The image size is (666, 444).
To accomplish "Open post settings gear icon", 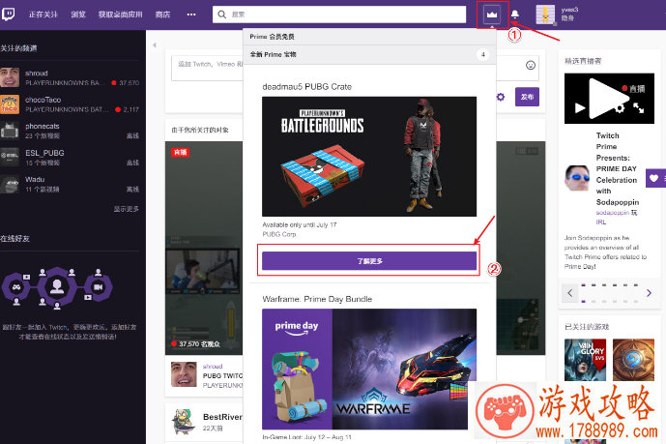I will coord(500,98).
